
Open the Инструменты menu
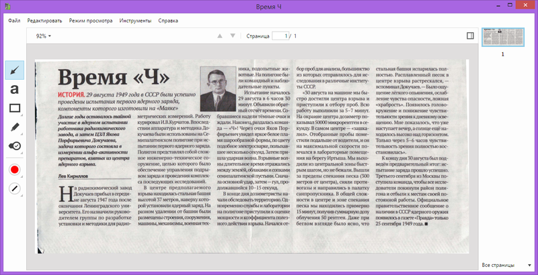[x=135, y=21]
